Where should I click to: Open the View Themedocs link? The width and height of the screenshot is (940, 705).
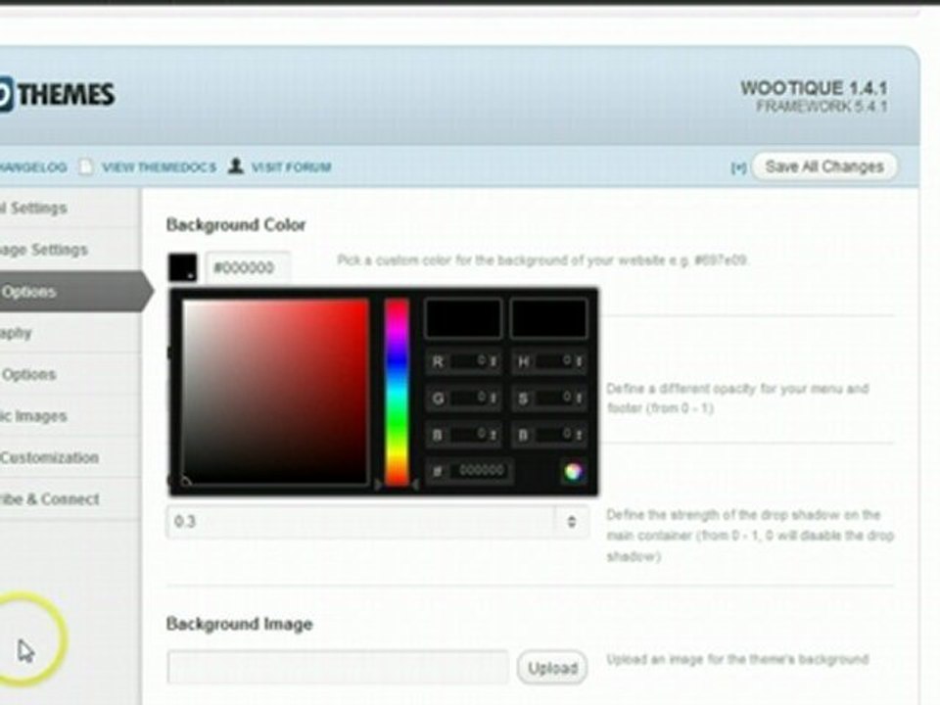(x=159, y=167)
